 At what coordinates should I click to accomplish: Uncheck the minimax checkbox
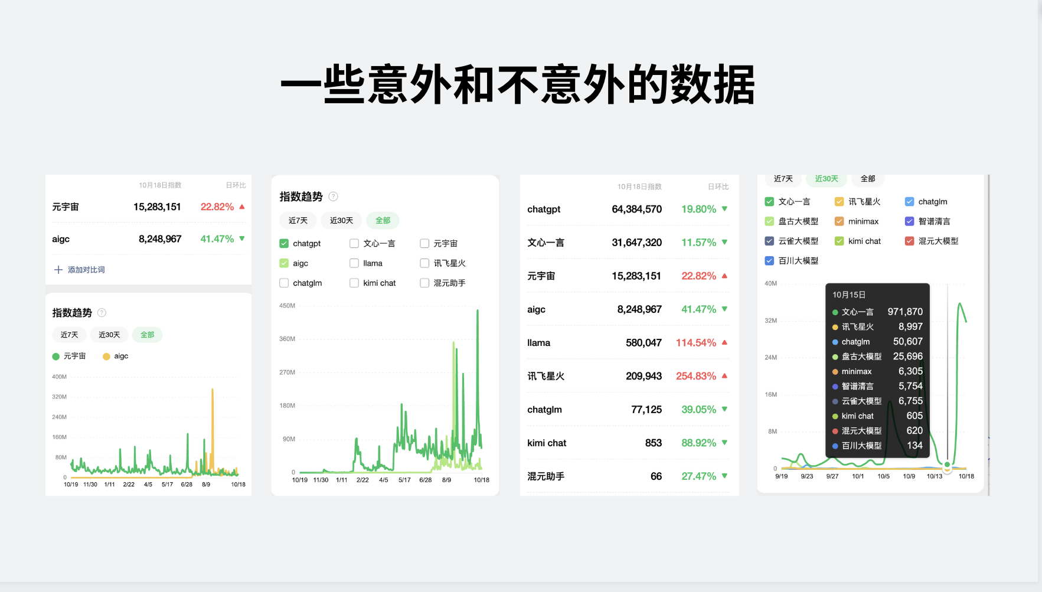839,221
